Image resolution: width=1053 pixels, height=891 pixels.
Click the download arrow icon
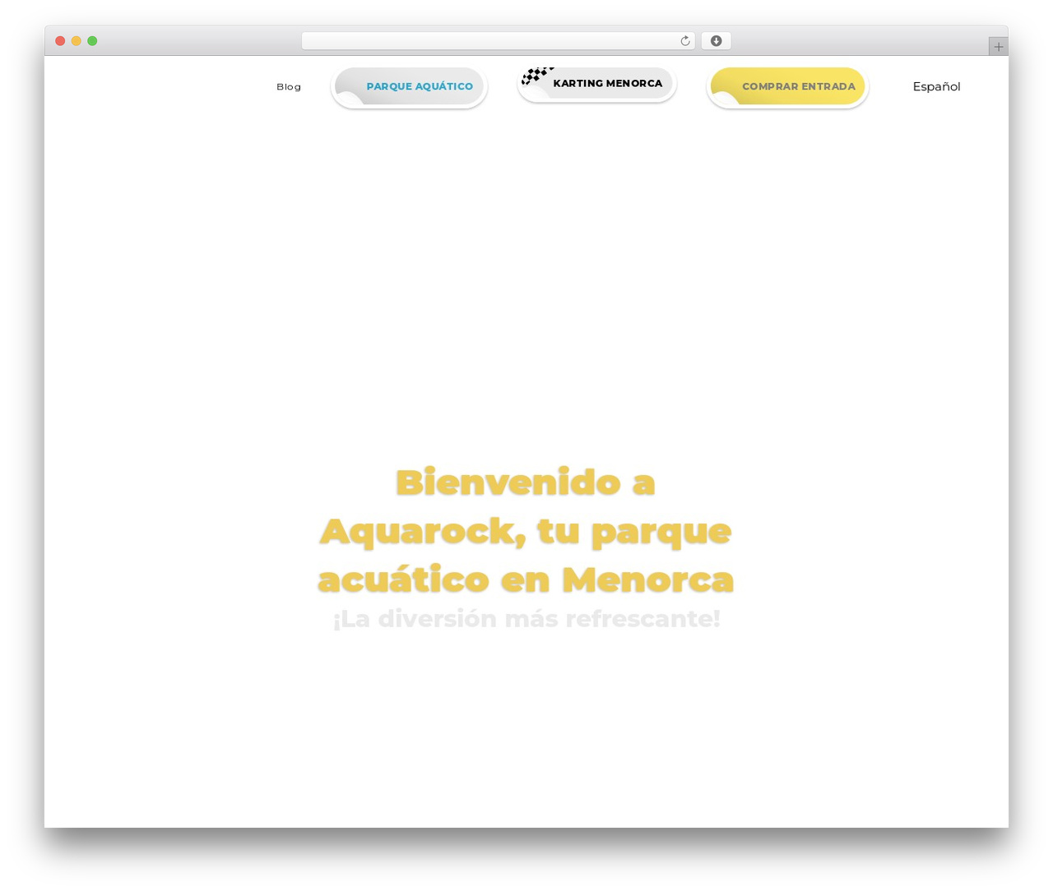[x=716, y=41]
